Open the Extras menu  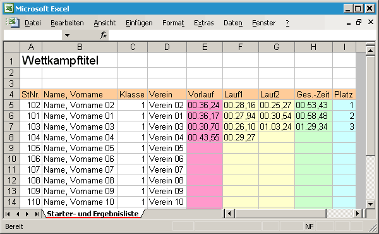pyautogui.click(x=204, y=23)
